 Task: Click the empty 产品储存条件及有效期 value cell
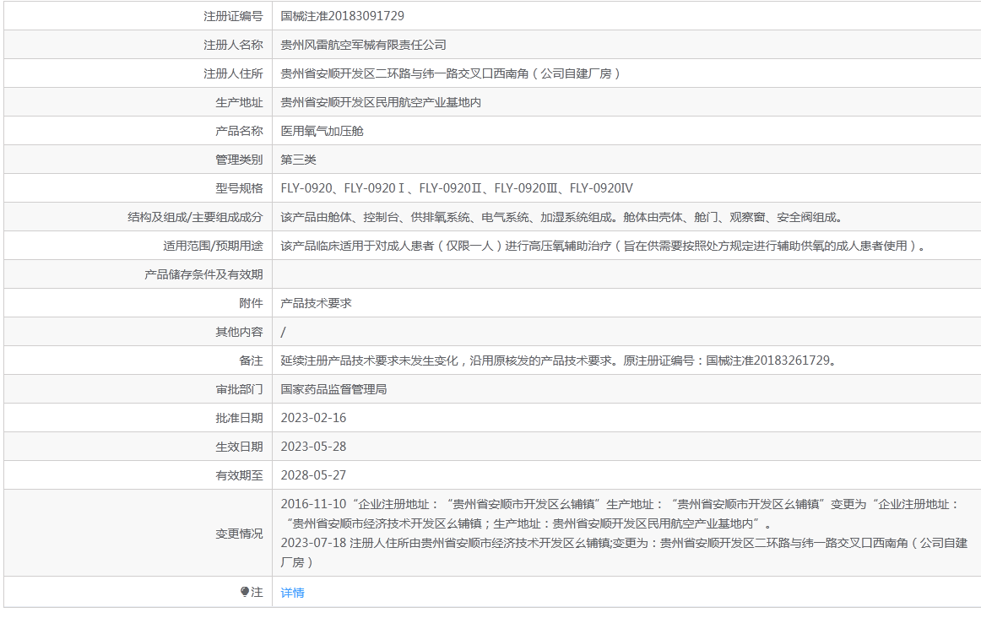pyautogui.click(x=625, y=274)
